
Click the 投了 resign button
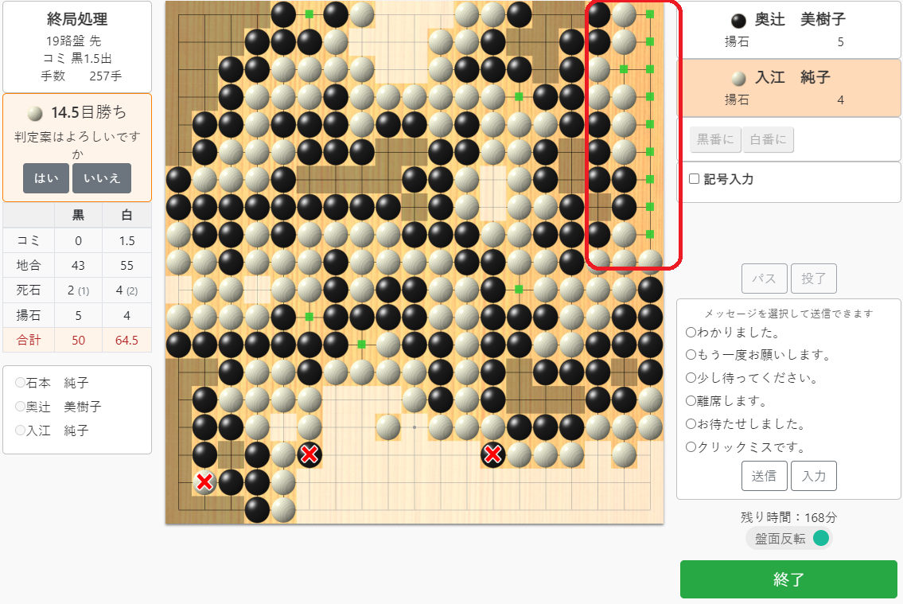814,279
